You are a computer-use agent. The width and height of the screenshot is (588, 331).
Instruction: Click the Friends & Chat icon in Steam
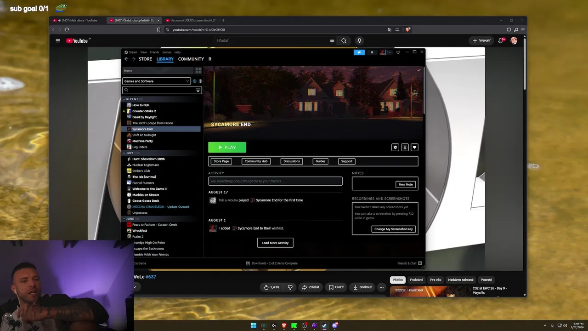420,263
